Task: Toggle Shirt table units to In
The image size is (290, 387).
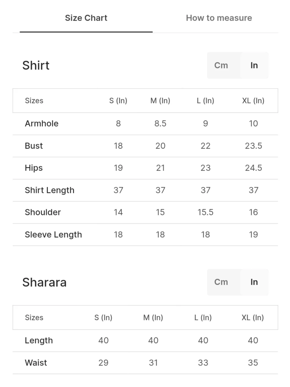Action: coord(254,65)
